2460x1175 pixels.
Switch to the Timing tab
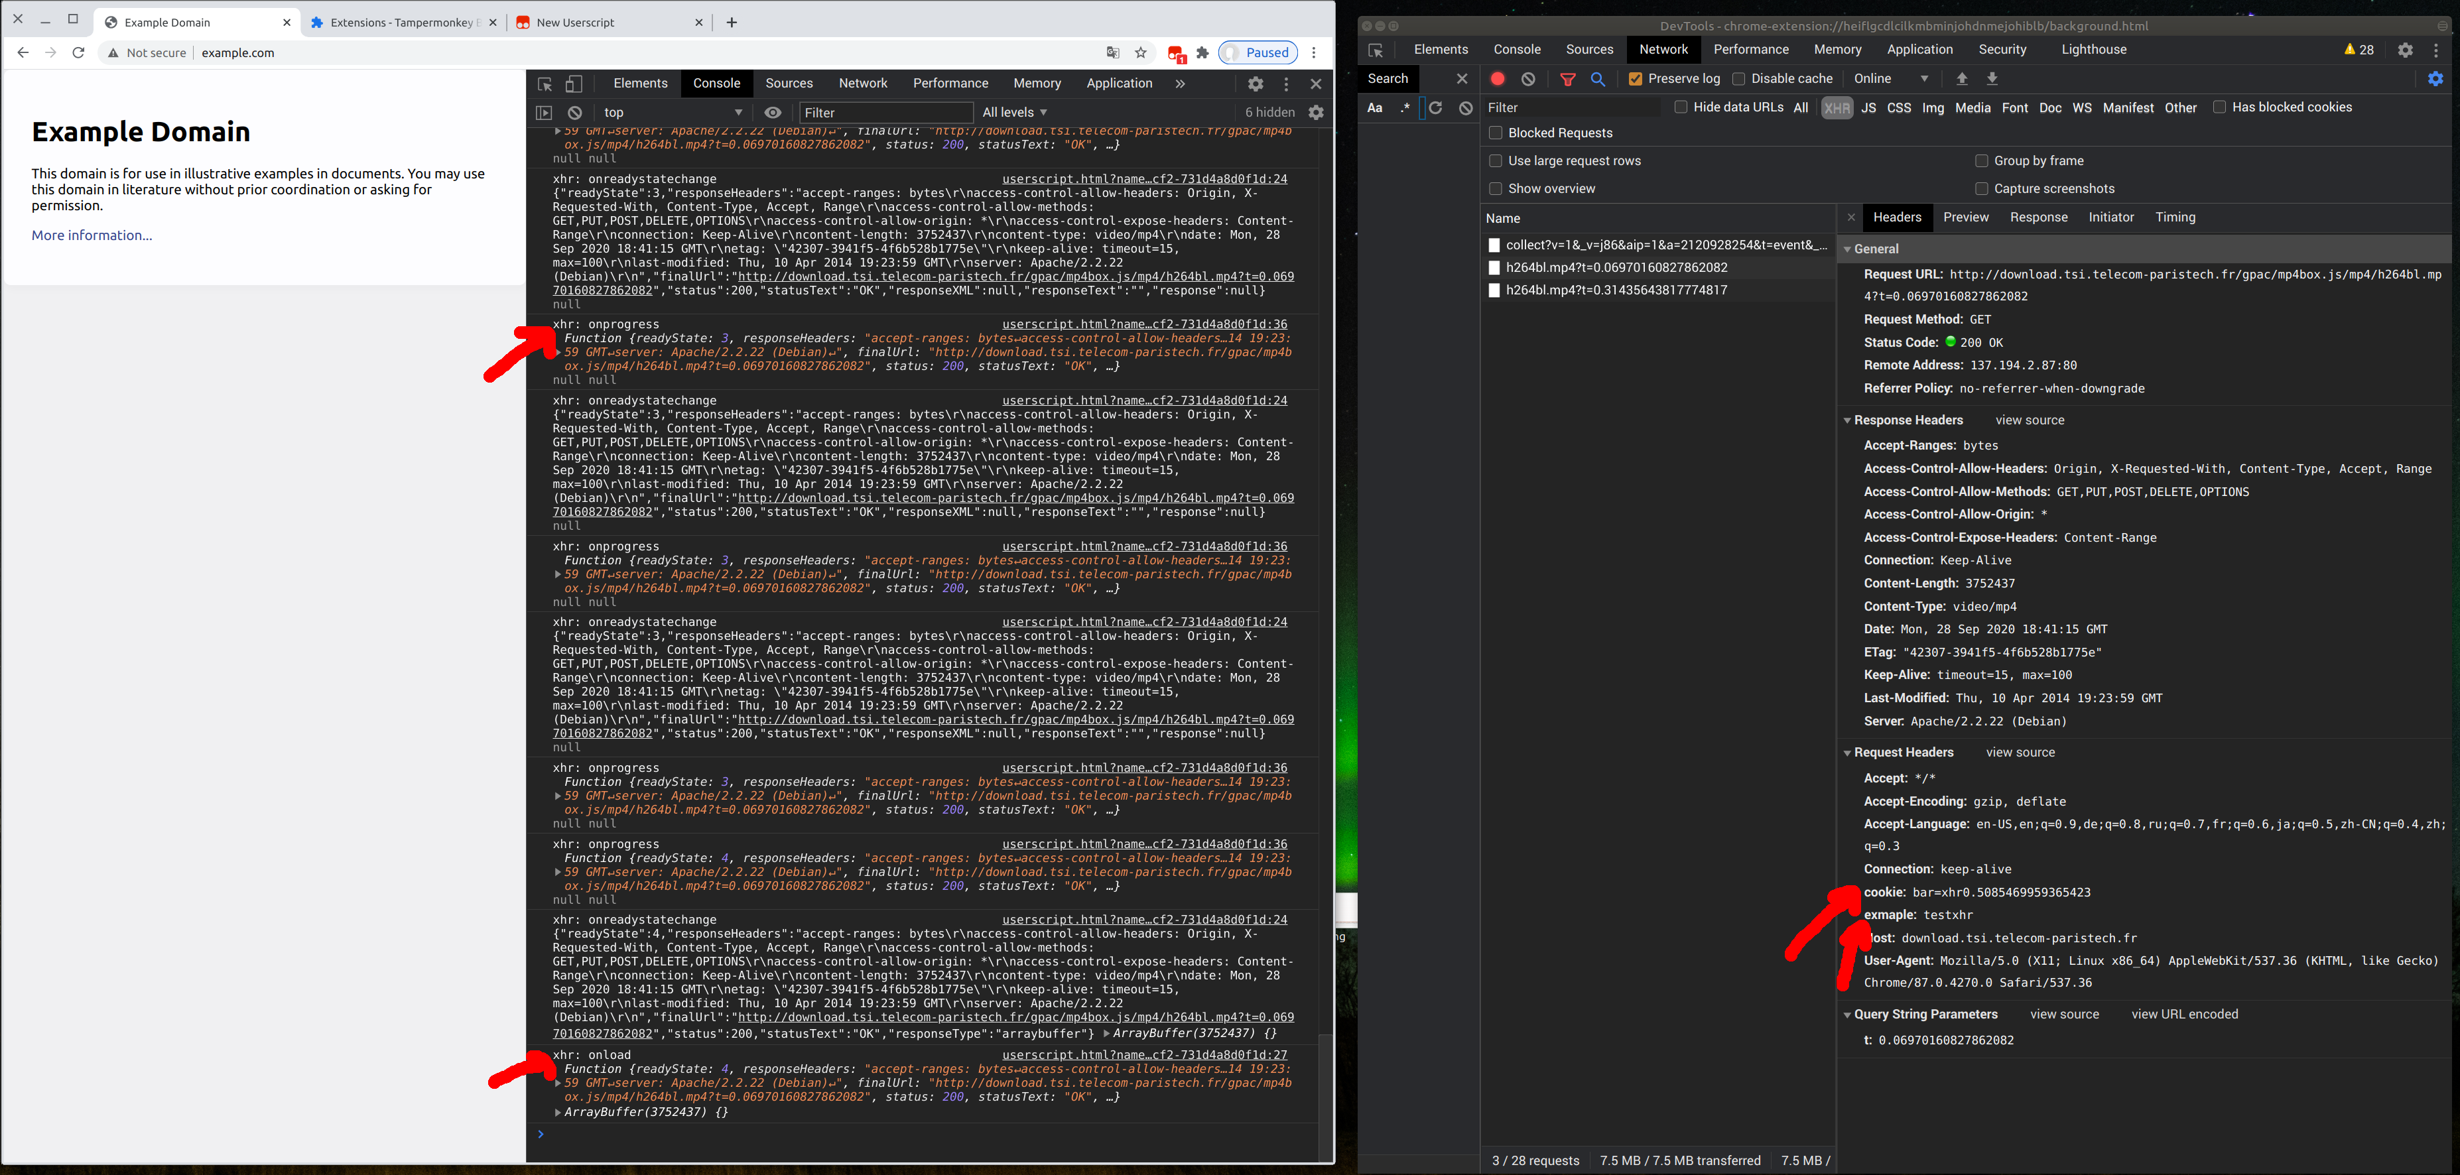[2174, 217]
